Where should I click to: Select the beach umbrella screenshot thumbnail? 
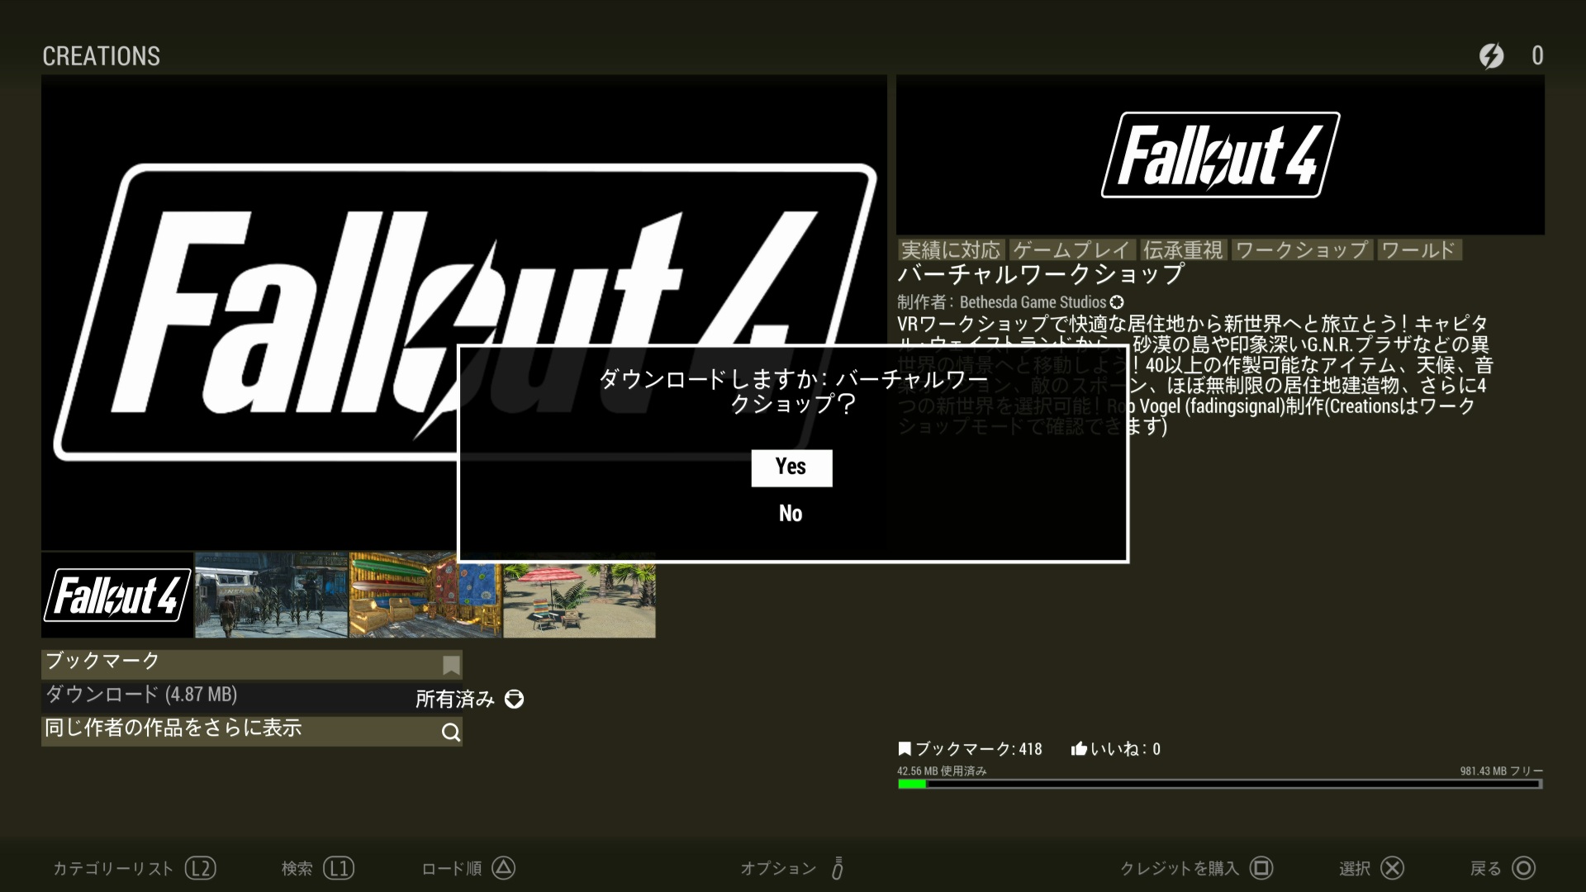579,600
